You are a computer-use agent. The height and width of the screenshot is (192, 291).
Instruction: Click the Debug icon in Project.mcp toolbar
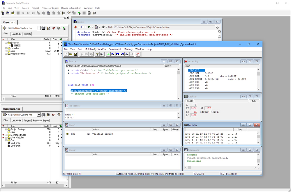click(64, 28)
